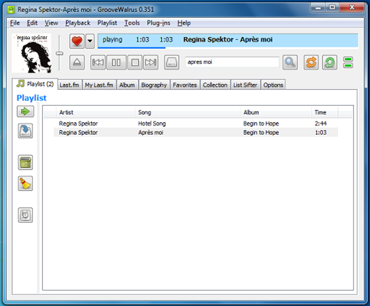Click the now-playing title 'Regina Spektor - Après moi'
The height and width of the screenshot is (306, 370).
click(228, 39)
